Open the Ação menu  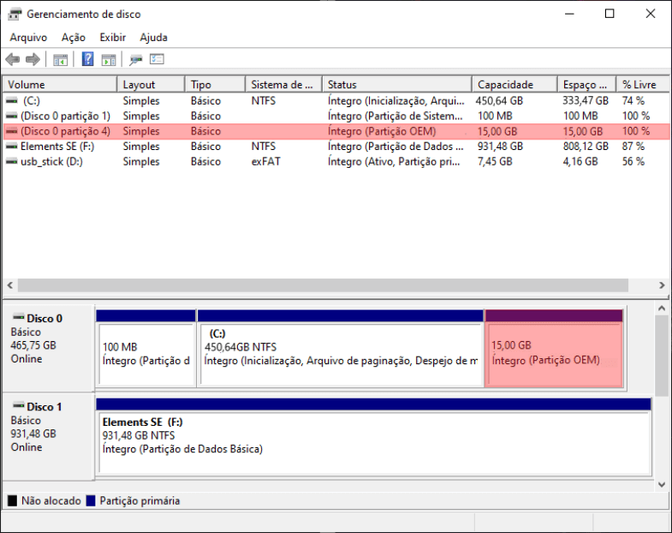pos(74,38)
